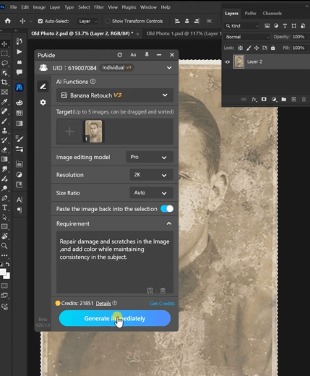The height and width of the screenshot is (376, 310).
Task: Open the Kind layer filter dropdown
Action: pyautogui.click(x=241, y=26)
